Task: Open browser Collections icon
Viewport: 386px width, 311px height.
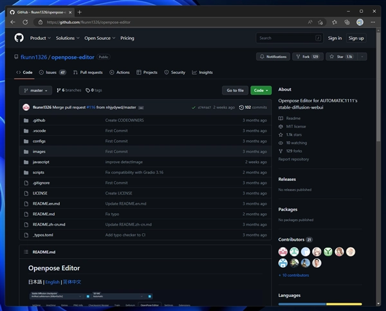Action: tap(347, 22)
